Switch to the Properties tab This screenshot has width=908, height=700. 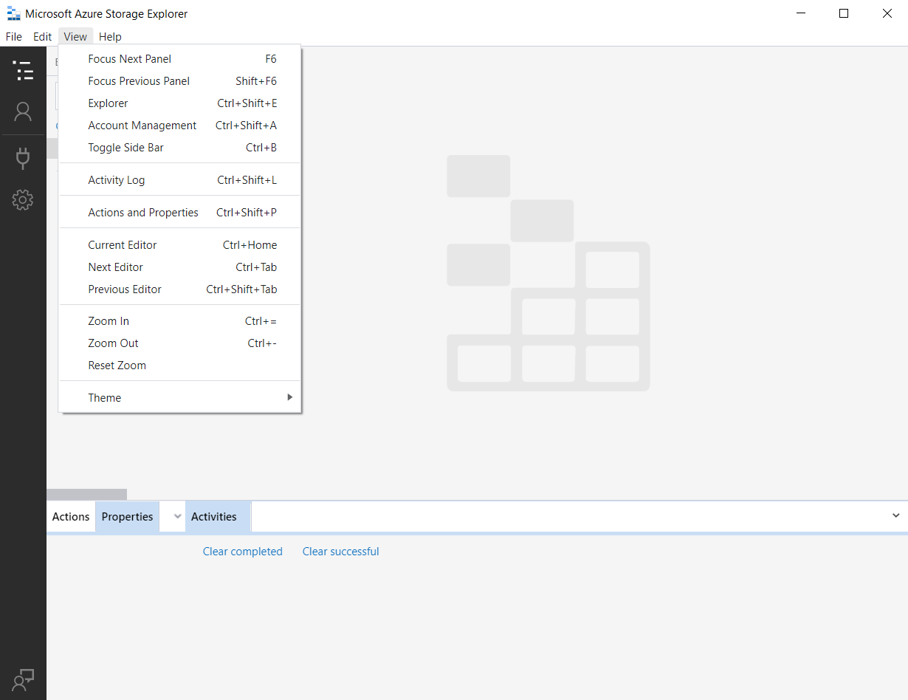tap(126, 516)
